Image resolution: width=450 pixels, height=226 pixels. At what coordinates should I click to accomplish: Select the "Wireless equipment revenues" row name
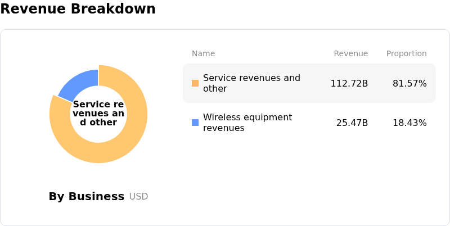pyautogui.click(x=247, y=123)
